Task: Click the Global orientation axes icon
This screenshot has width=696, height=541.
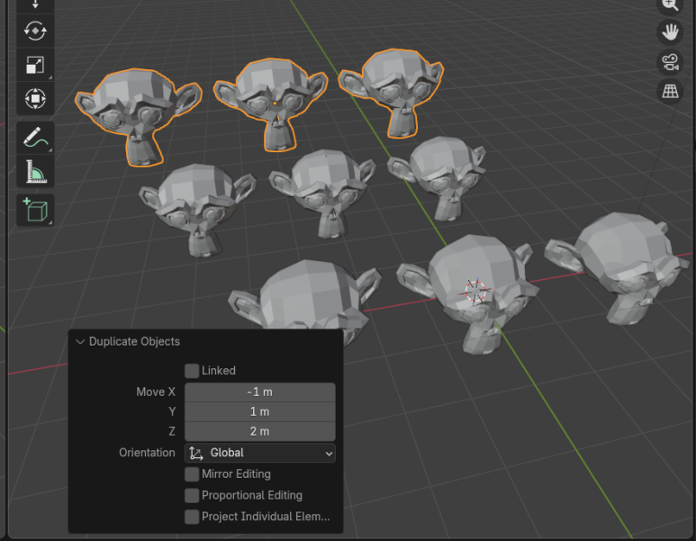Action: click(195, 453)
